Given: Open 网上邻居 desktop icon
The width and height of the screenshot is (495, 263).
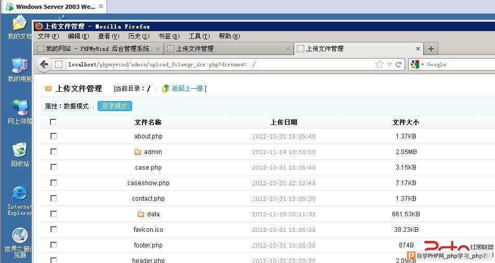Looking at the screenshot, I should coord(20,112).
